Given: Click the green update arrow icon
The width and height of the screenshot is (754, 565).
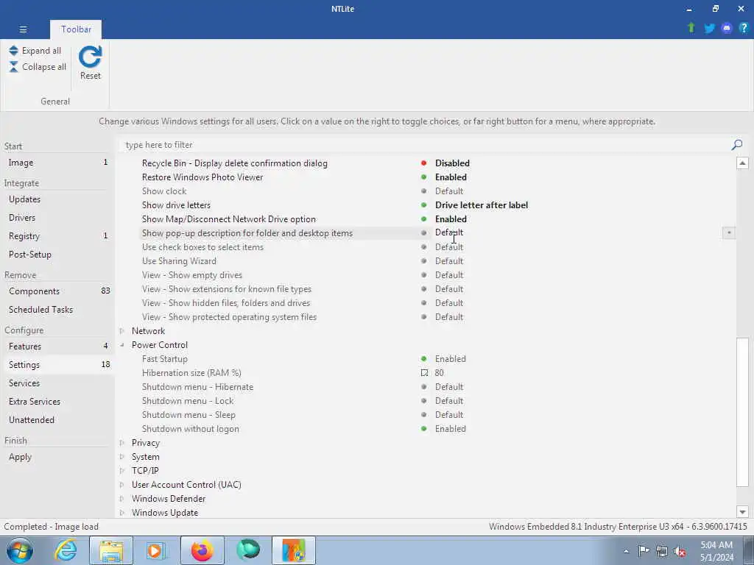Looking at the screenshot, I should [x=691, y=28].
